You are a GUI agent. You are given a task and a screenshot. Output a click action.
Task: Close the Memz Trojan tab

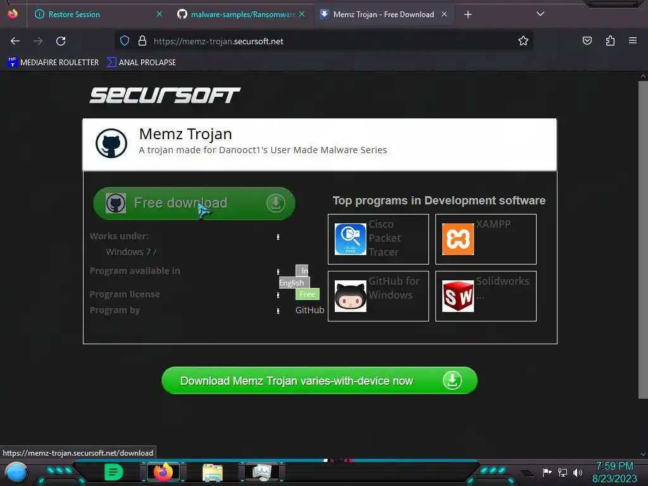point(444,14)
